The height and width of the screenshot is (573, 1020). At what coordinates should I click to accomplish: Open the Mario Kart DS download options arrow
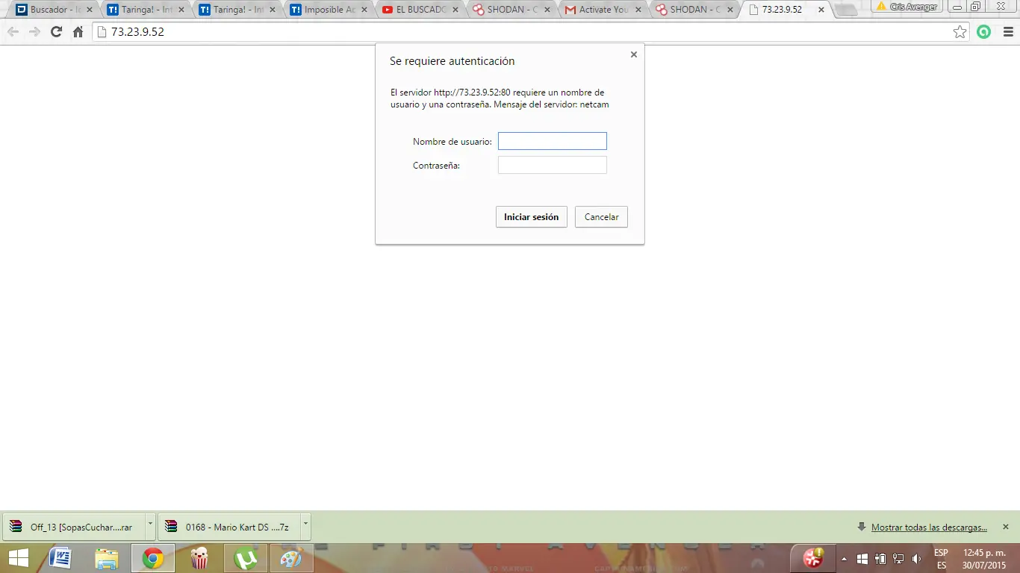click(305, 526)
